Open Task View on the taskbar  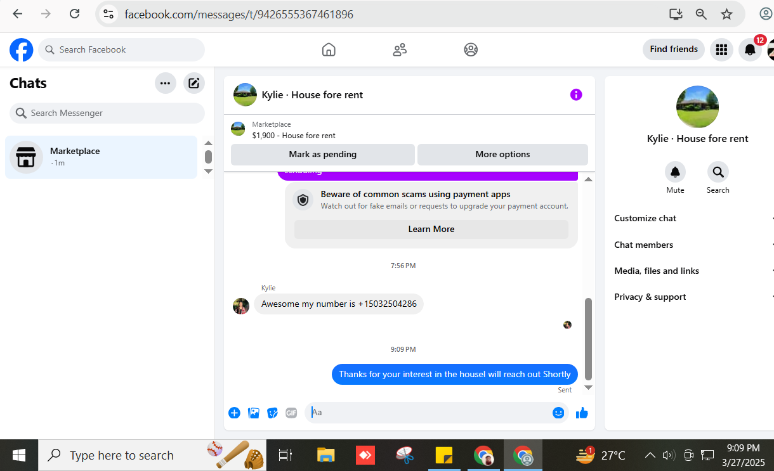285,455
